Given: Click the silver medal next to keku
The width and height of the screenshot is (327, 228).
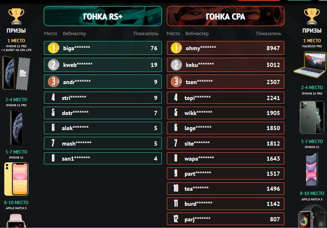Looking at the screenshot, I should point(176,65).
